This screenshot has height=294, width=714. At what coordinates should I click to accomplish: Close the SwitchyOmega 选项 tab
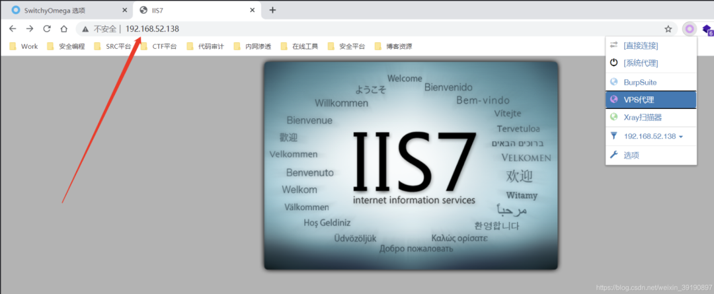(x=125, y=10)
